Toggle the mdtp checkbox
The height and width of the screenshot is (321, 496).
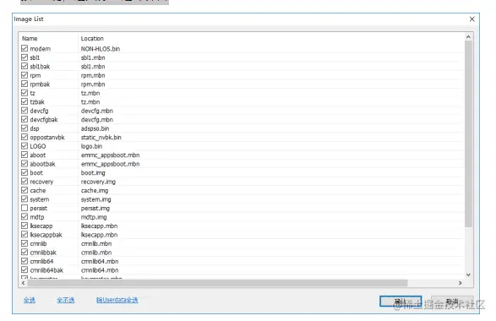(x=25, y=216)
